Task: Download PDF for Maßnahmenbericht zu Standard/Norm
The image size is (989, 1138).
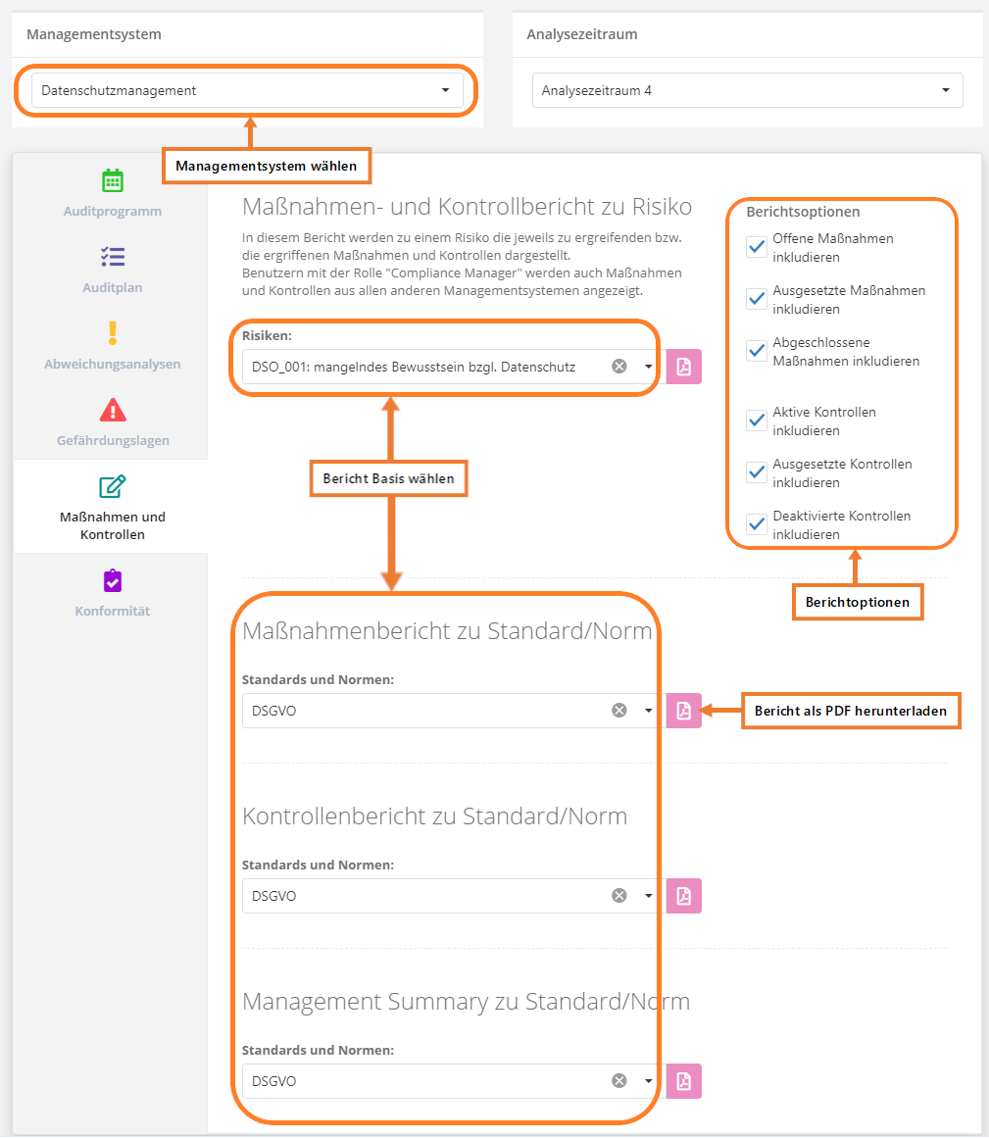Action: (x=683, y=711)
